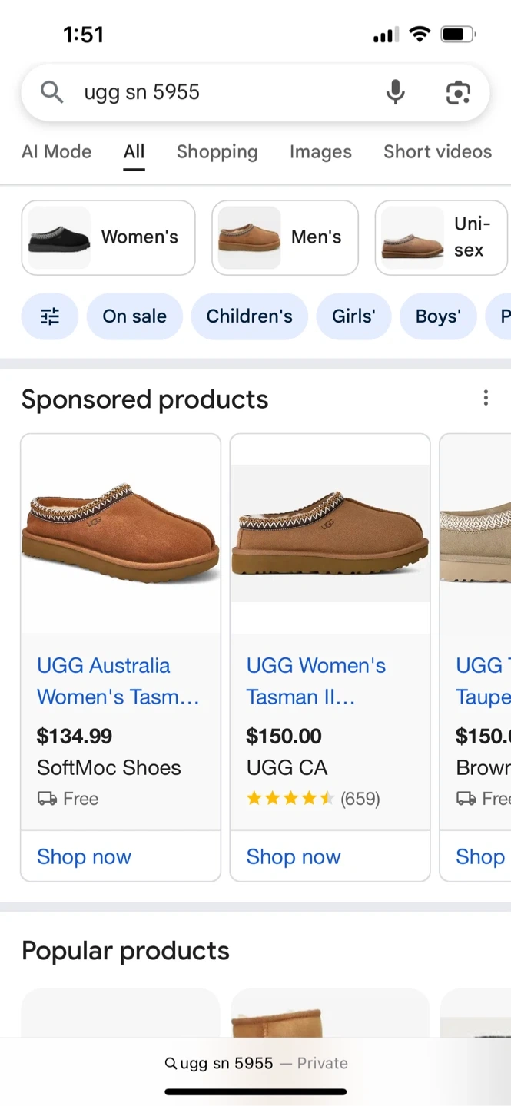Select the Boys' filter chip
Screen dimensions: 511x1106
[x=438, y=316]
